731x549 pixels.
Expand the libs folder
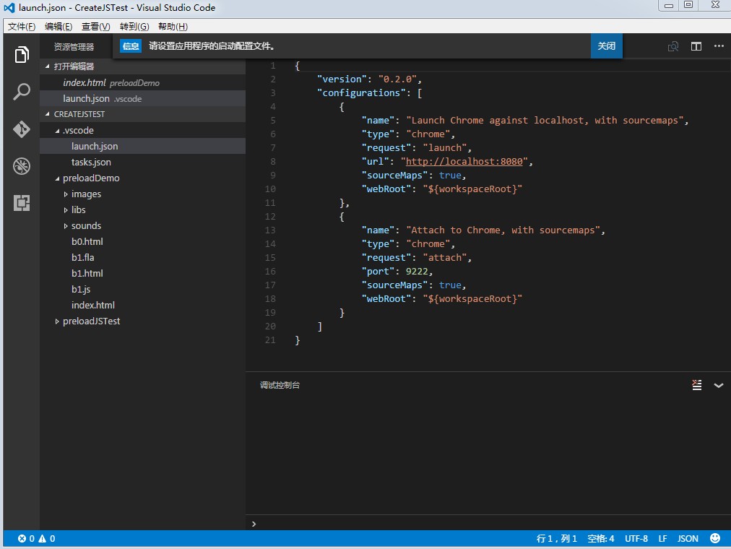pyautogui.click(x=65, y=210)
